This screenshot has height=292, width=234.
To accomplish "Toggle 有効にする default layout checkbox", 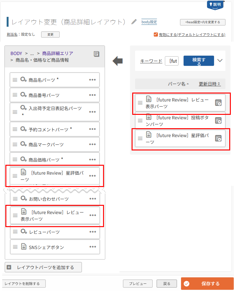I will 156,34.
